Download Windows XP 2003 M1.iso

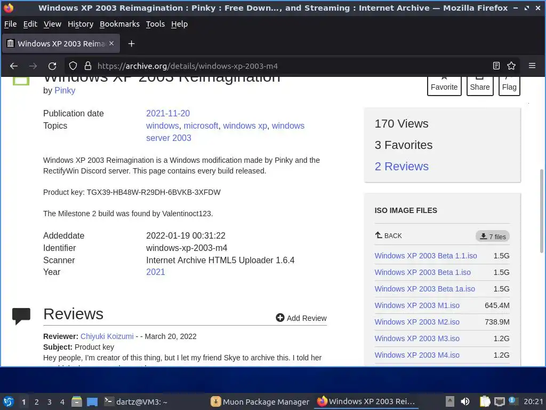pyautogui.click(x=417, y=305)
